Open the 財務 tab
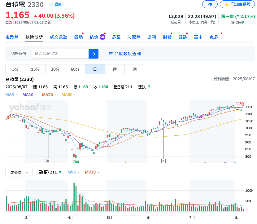Image resolution: width=257 pixels, height=224 pixels. 167,37
